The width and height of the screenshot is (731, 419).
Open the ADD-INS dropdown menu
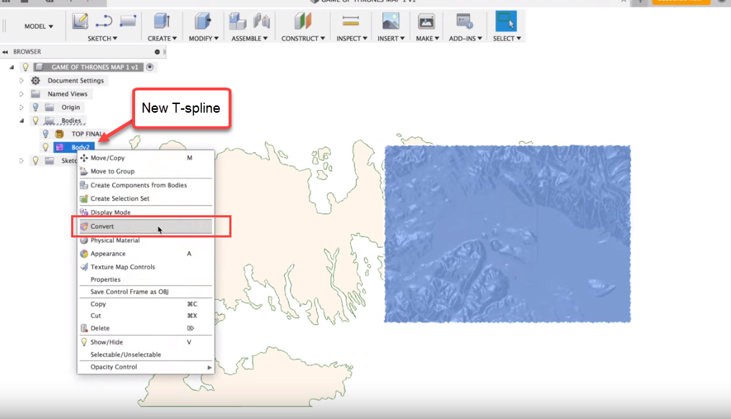point(465,38)
